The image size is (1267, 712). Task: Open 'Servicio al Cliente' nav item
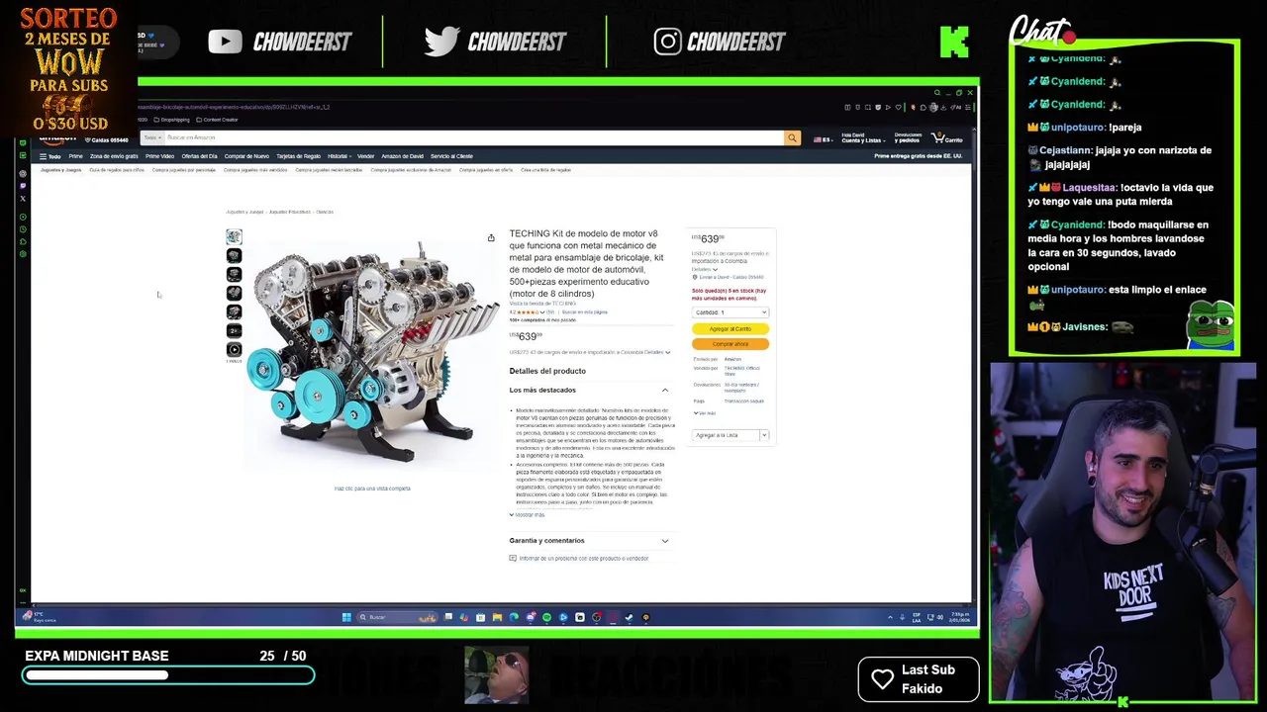(x=451, y=156)
